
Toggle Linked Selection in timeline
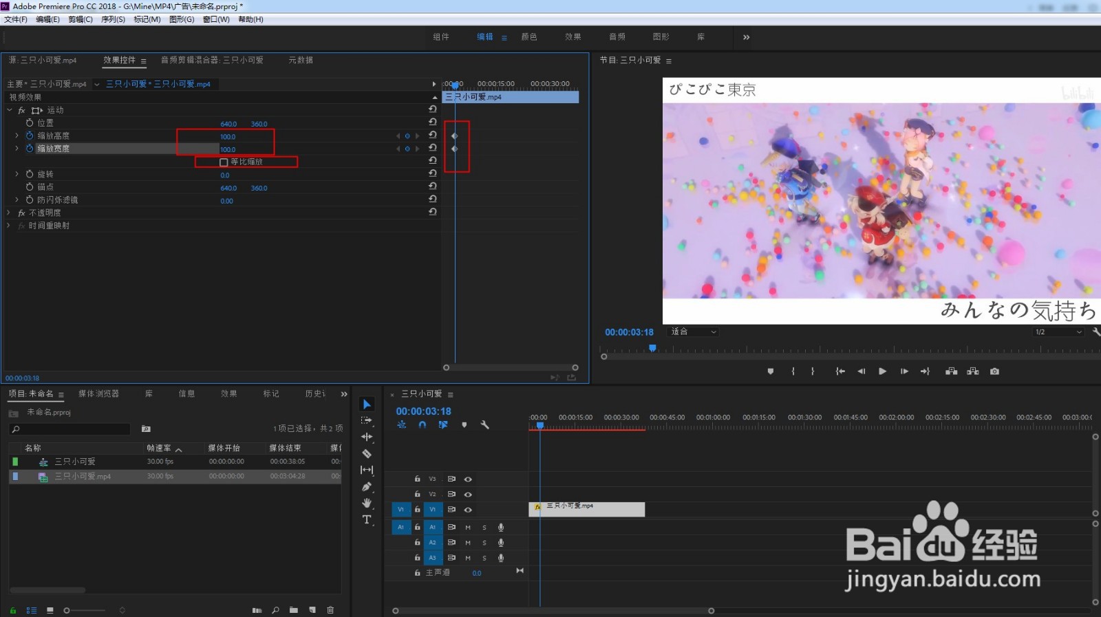pyautogui.click(x=443, y=425)
